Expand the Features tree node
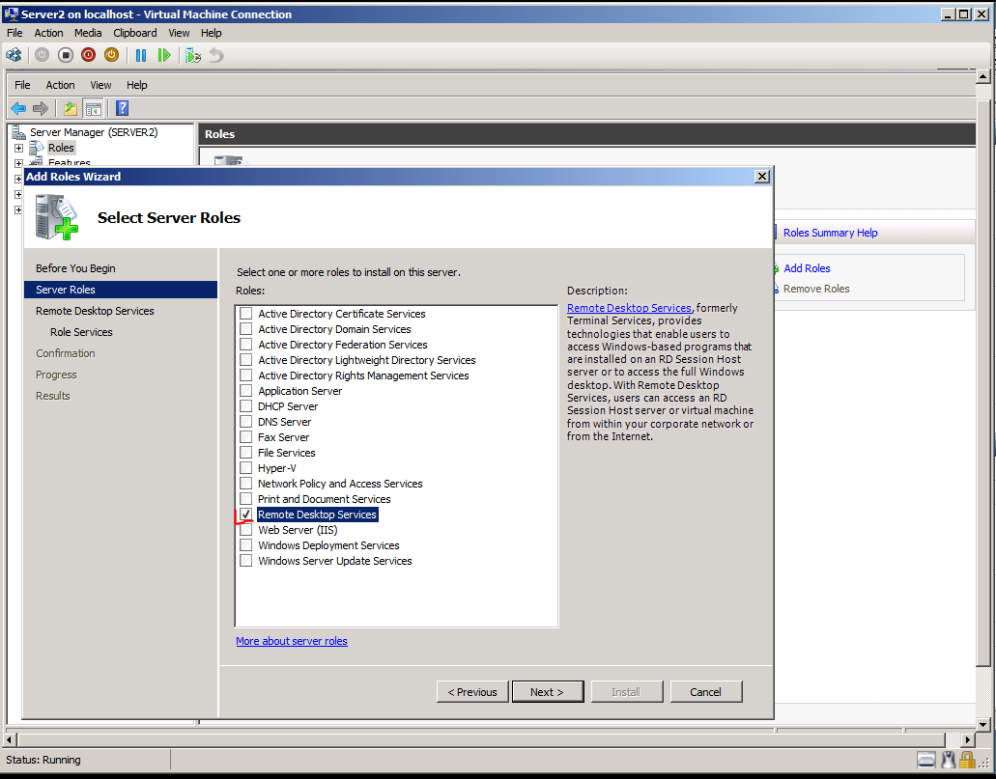Screen dimensions: 996x779 point(18,163)
